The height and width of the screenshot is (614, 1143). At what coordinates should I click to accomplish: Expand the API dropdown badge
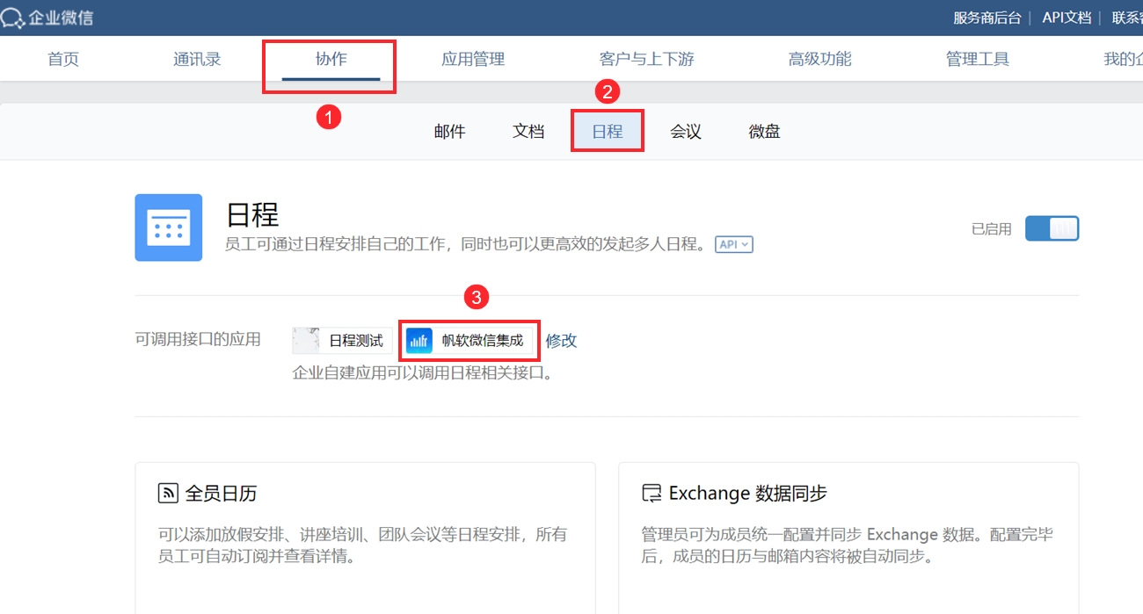(734, 245)
